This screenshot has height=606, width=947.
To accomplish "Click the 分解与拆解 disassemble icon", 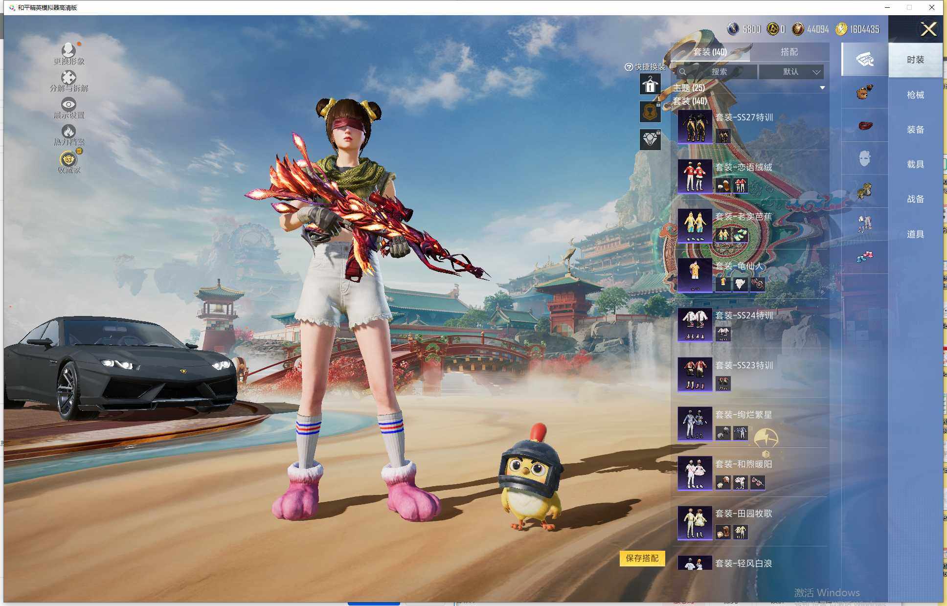I will (68, 78).
